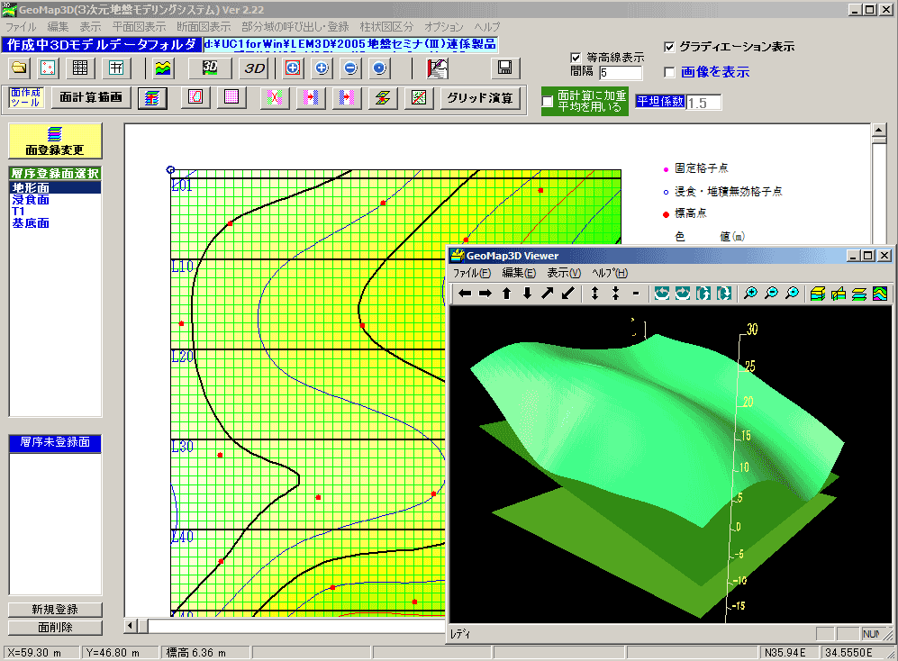Select 基底面 in the registered surfaces list
This screenshot has height=661, width=898.
55,223
